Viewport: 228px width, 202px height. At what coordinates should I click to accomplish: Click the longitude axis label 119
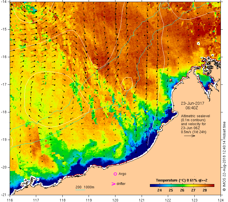click(x=89, y=200)
